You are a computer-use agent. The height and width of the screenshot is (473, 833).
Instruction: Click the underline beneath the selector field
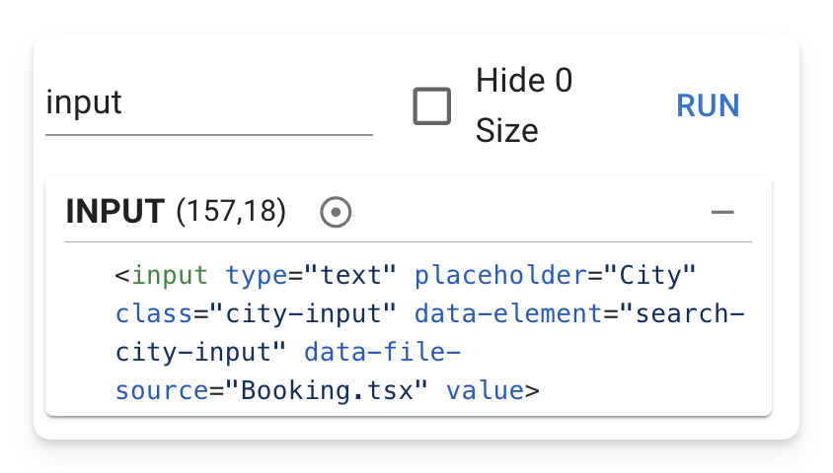[x=209, y=135]
